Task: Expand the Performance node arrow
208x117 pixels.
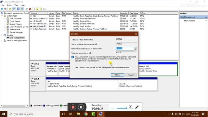Action: (5, 30)
